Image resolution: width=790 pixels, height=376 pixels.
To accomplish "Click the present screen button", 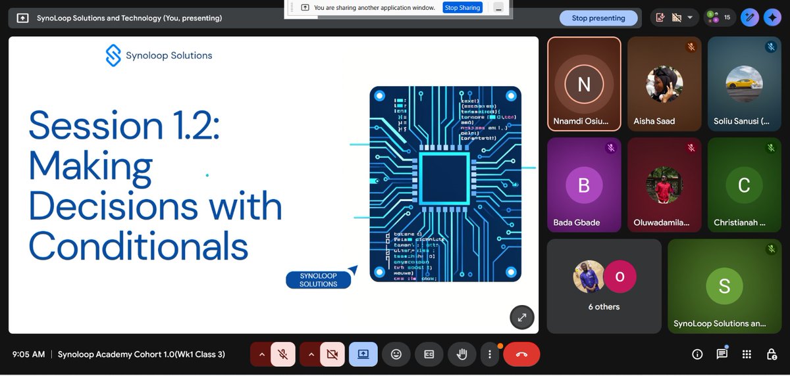I will [x=363, y=354].
